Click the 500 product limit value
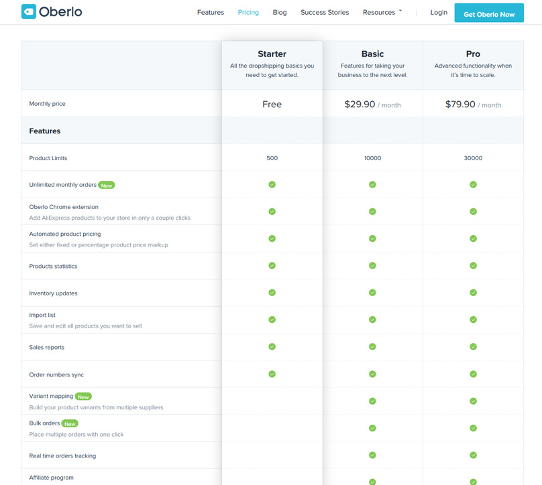542x485 pixels. 272,158
